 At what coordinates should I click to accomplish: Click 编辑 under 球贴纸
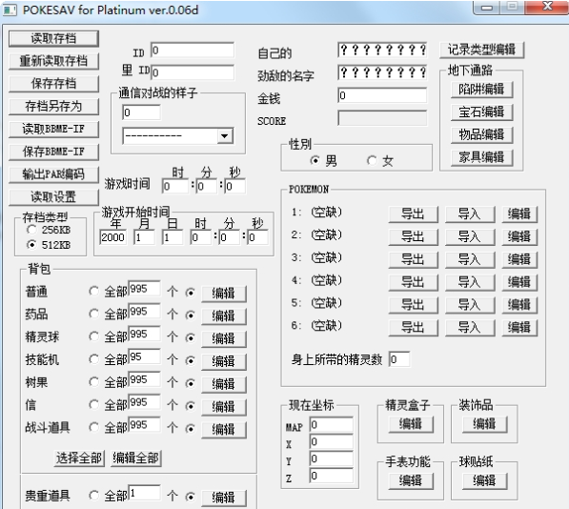coord(484,480)
